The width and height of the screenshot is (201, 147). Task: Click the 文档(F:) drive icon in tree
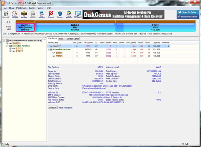coord(14,51)
